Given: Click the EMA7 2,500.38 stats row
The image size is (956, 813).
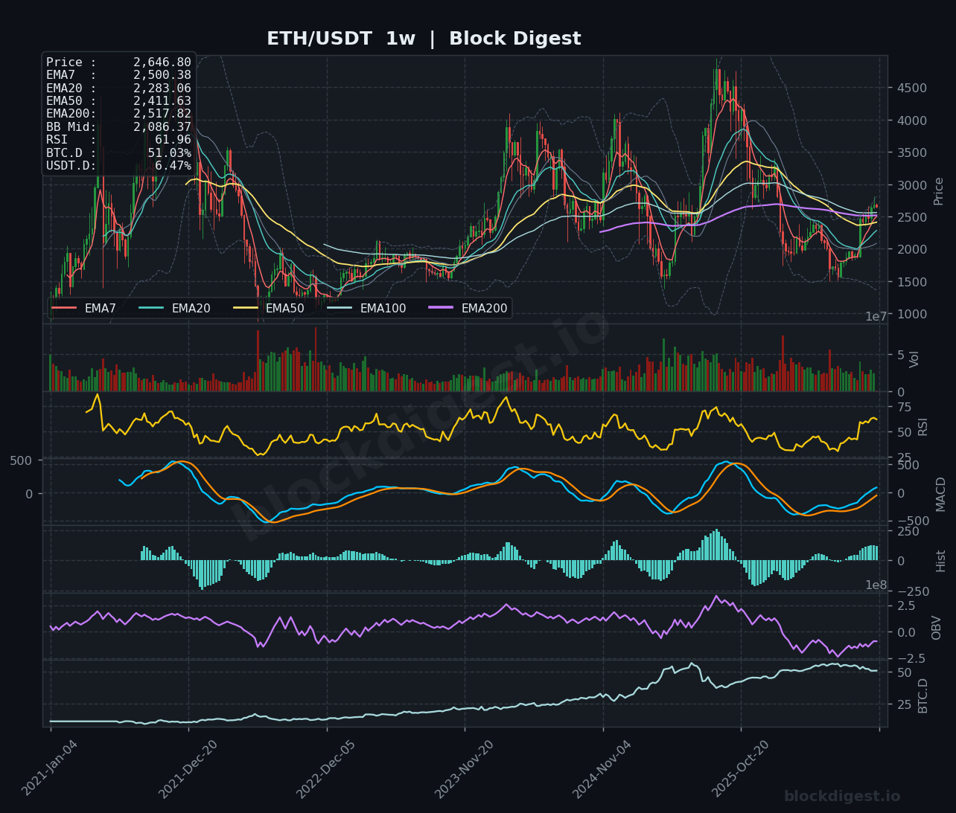Looking at the screenshot, I should 118,75.
